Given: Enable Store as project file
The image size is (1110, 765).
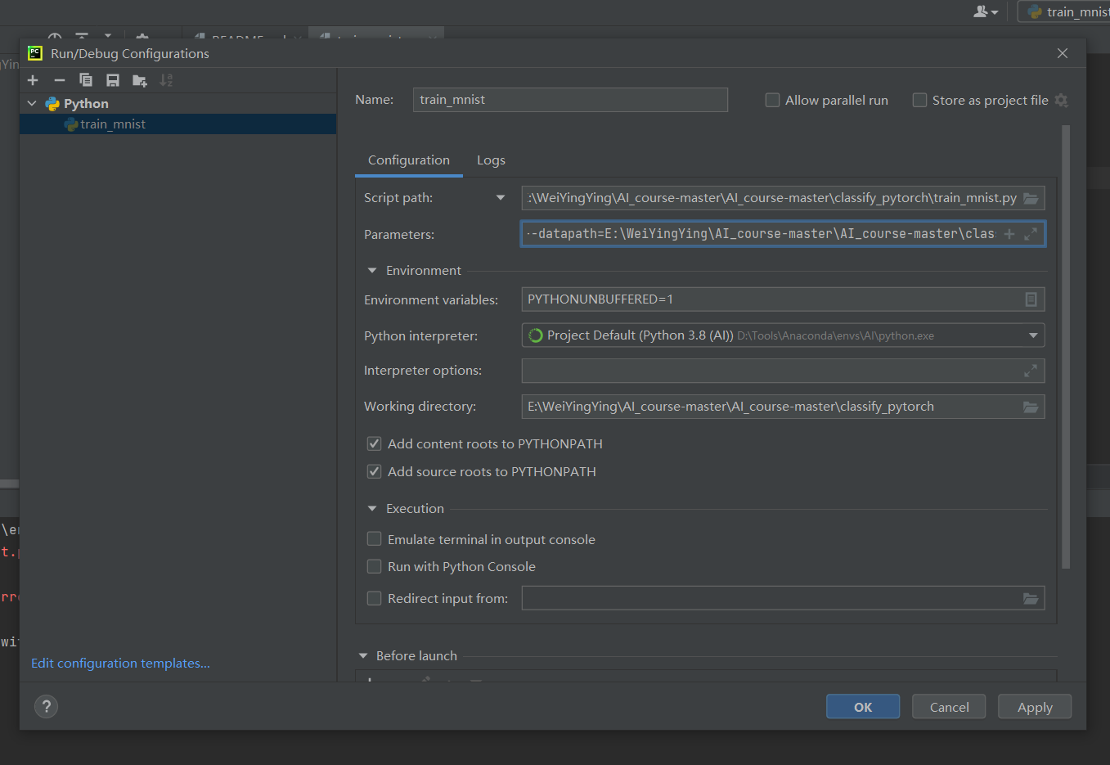Looking at the screenshot, I should 919,100.
